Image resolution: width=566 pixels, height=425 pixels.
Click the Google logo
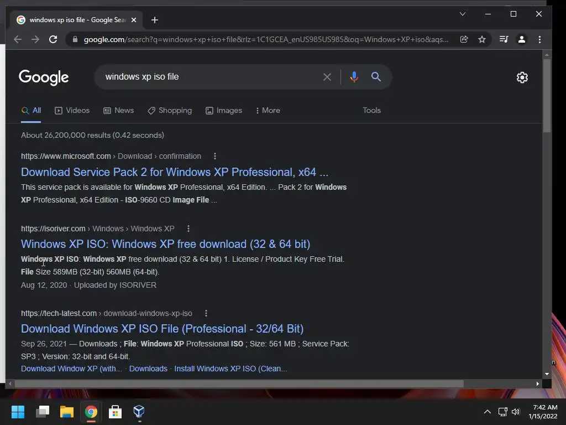[44, 77]
